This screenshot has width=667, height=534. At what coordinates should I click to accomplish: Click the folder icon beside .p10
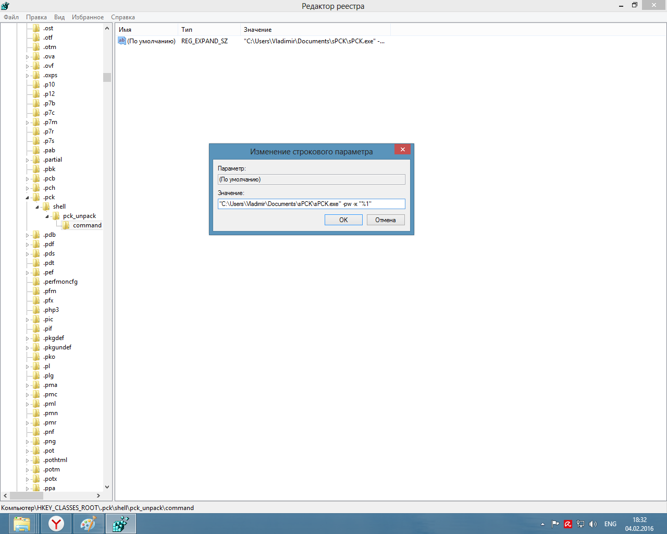click(36, 84)
